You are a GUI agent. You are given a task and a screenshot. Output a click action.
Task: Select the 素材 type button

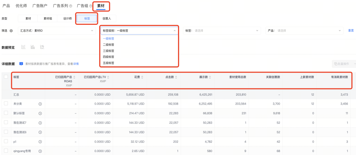(28, 19)
